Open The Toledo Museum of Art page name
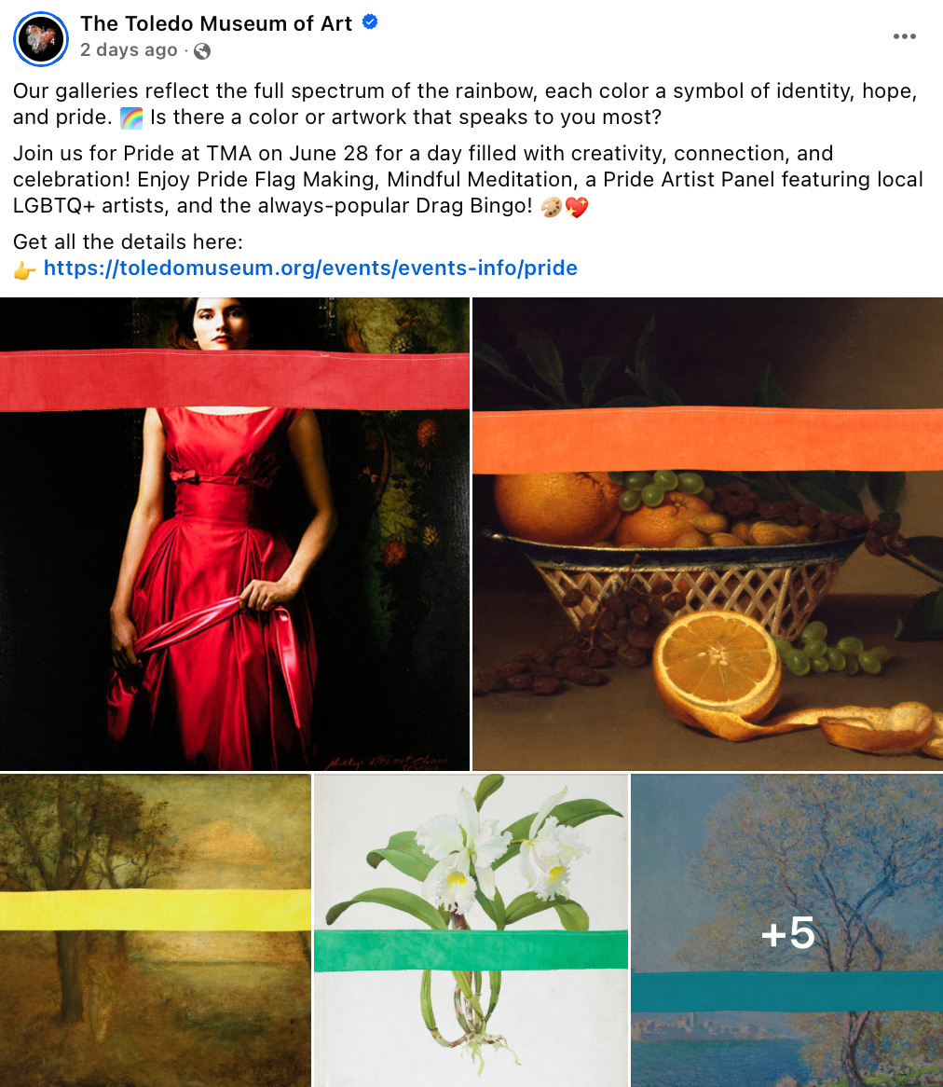943x1087 pixels. (x=216, y=23)
